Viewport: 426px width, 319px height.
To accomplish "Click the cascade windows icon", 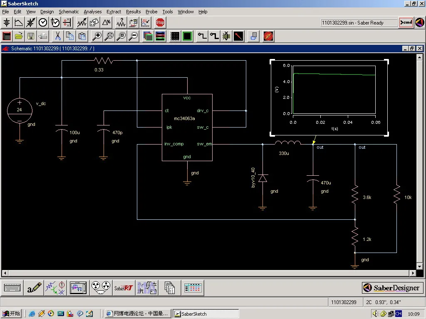I will (148, 36).
